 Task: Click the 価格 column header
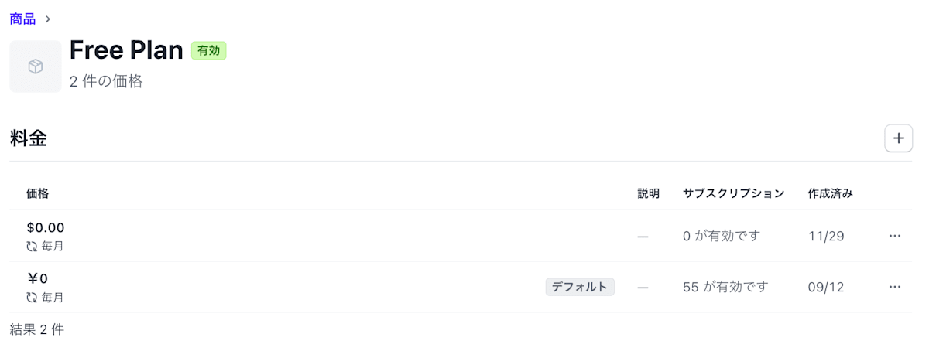[37, 193]
